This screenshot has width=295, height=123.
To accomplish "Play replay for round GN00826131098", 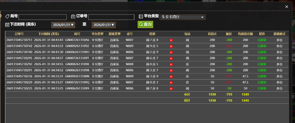I will (x=171, y=64).
